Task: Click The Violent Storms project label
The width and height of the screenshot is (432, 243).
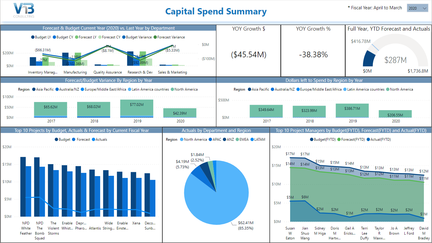Action: (x=53, y=228)
